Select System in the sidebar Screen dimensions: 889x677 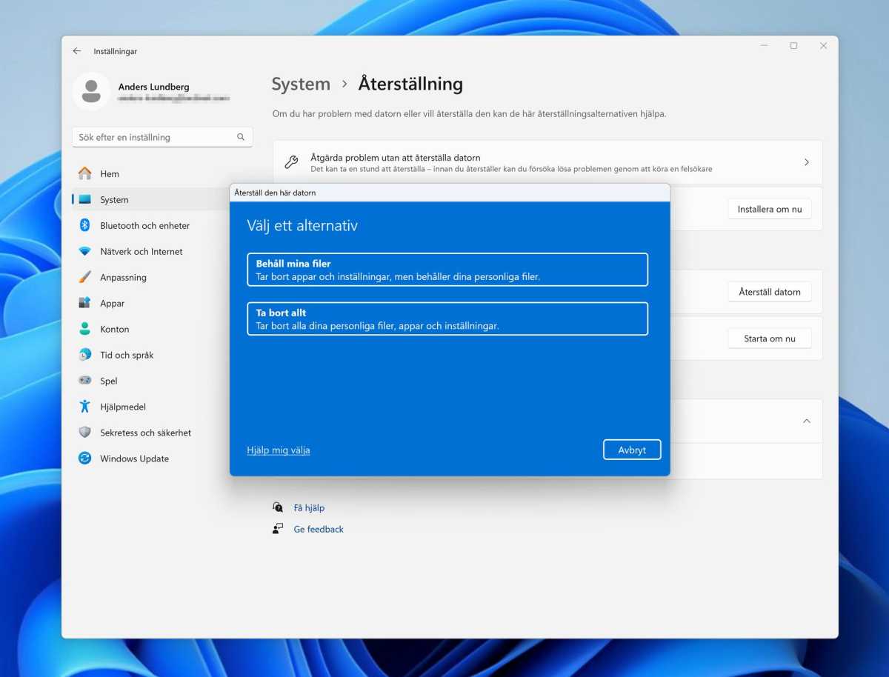(x=114, y=200)
